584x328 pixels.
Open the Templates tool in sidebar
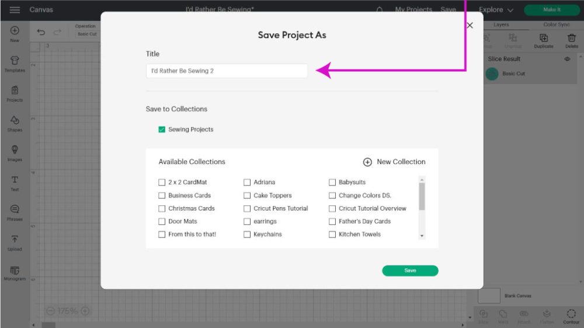(15, 63)
